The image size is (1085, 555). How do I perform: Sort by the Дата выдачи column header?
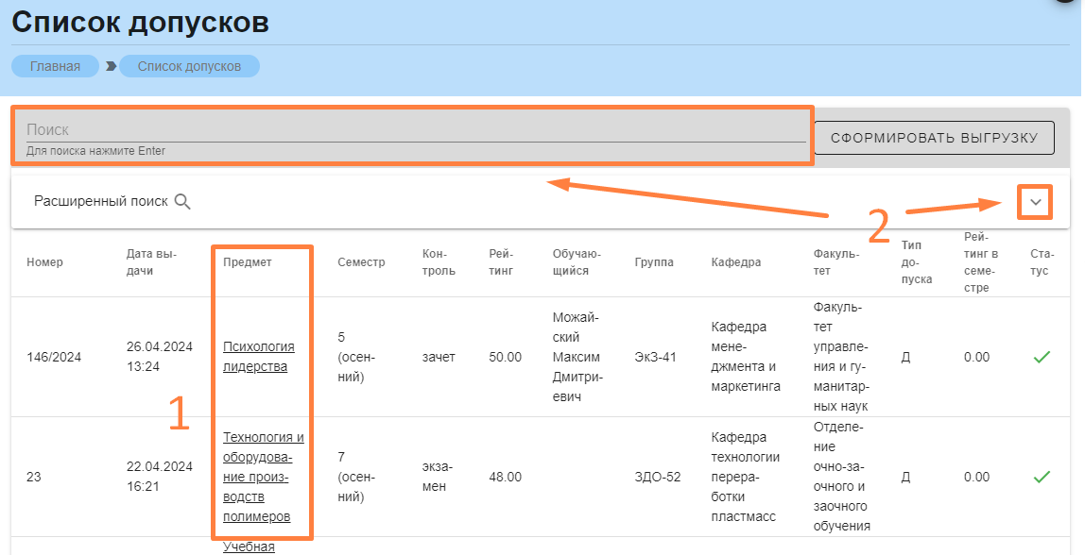[x=151, y=262]
